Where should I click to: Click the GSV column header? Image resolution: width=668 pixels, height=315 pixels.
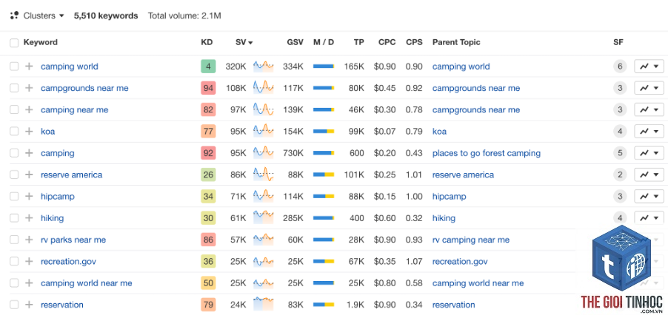(295, 42)
